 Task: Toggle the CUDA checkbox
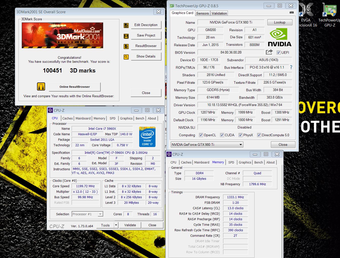[x=222, y=135]
